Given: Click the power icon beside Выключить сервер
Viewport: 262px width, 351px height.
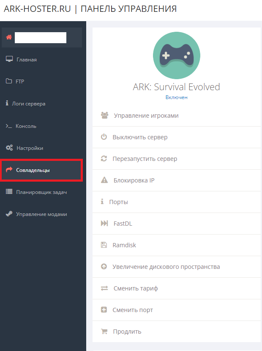Looking at the screenshot, I should (104, 137).
